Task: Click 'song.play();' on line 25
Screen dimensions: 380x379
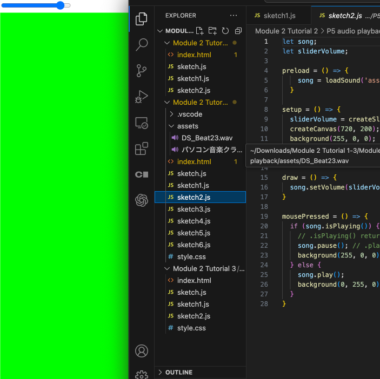Action: pos(321,275)
